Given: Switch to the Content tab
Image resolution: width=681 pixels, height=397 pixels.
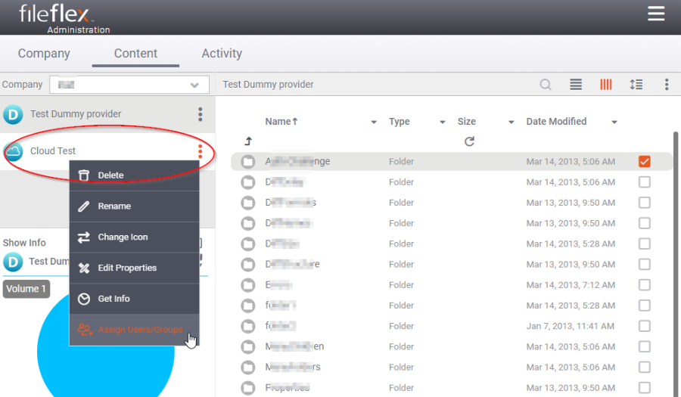Looking at the screenshot, I should tap(135, 54).
